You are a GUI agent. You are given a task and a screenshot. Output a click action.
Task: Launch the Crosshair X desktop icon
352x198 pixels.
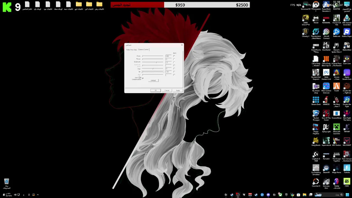[x=316, y=183]
